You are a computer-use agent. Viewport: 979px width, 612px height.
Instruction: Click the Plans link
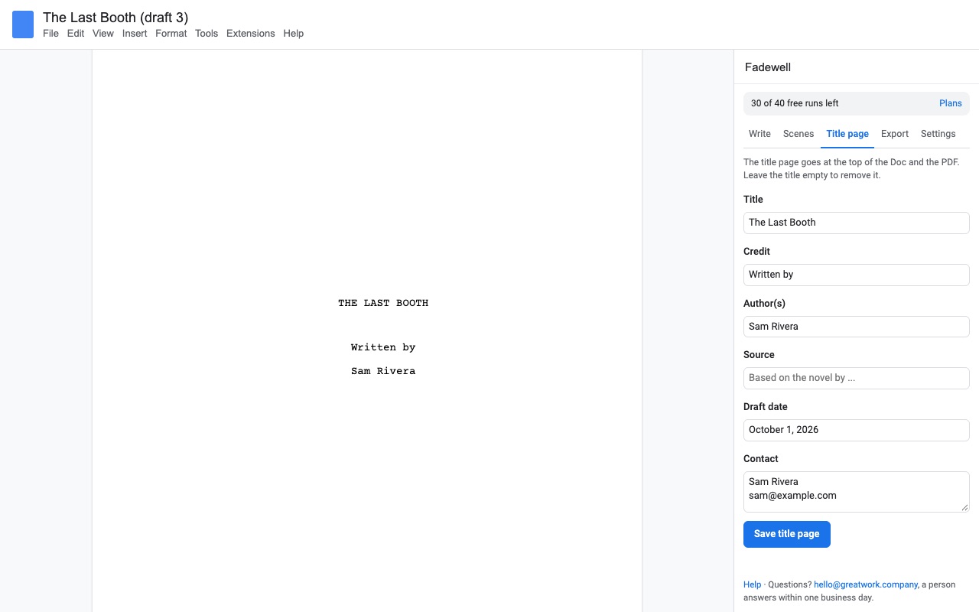pos(951,103)
